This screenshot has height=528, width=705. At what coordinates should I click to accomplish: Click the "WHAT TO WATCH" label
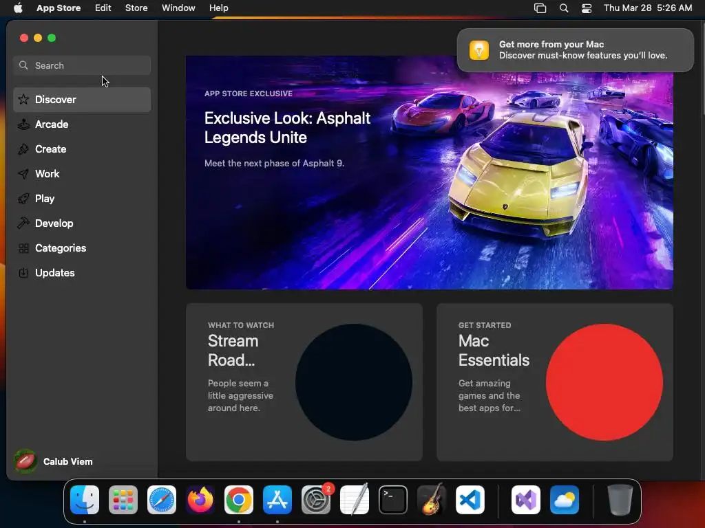[x=241, y=325]
